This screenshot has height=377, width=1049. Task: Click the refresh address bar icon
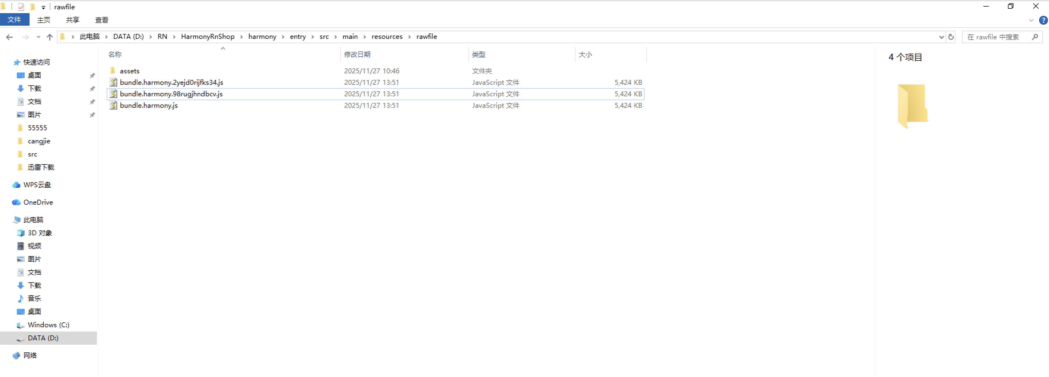[951, 37]
